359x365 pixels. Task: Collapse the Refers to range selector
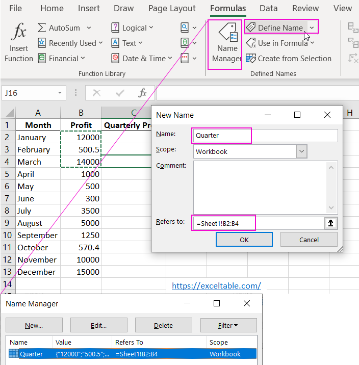pyautogui.click(x=331, y=223)
